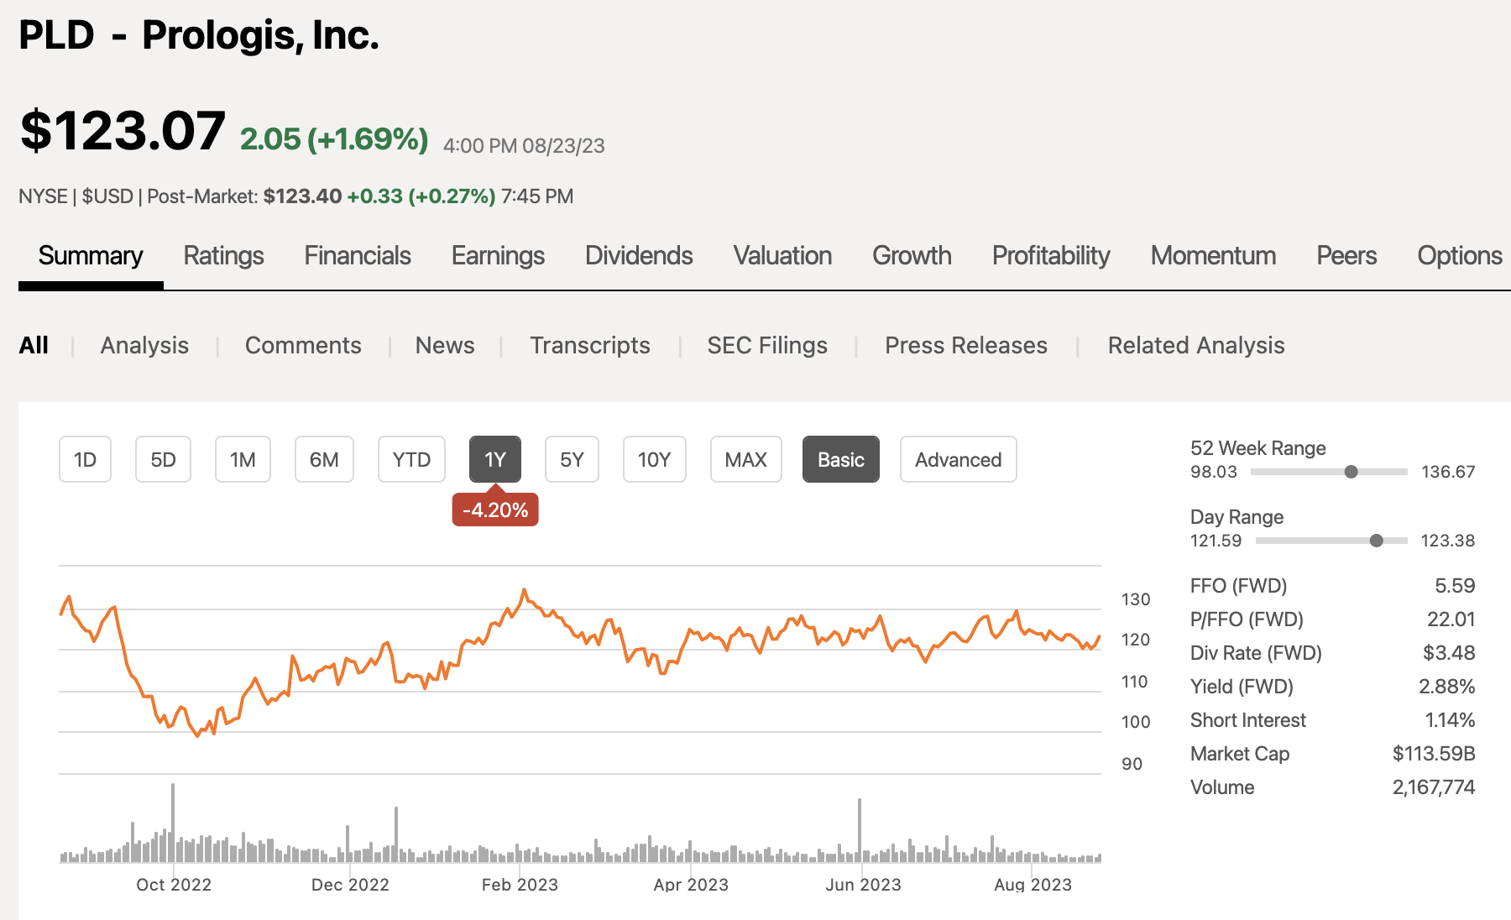Show the MAX chart range
The width and height of the screenshot is (1511, 920).
coord(745,459)
